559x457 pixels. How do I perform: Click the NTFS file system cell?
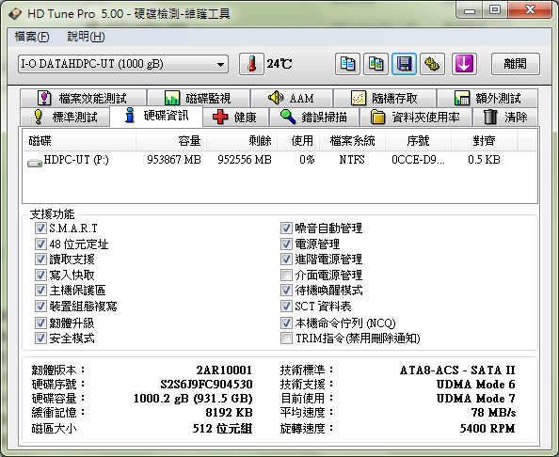tap(352, 160)
